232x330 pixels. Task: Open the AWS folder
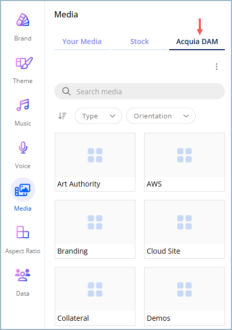pyautogui.click(x=184, y=162)
